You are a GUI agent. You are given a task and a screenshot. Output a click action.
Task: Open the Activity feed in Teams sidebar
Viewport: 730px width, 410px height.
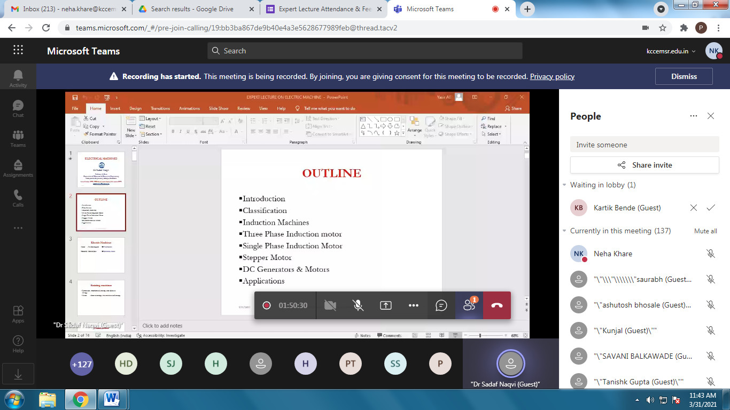18,78
